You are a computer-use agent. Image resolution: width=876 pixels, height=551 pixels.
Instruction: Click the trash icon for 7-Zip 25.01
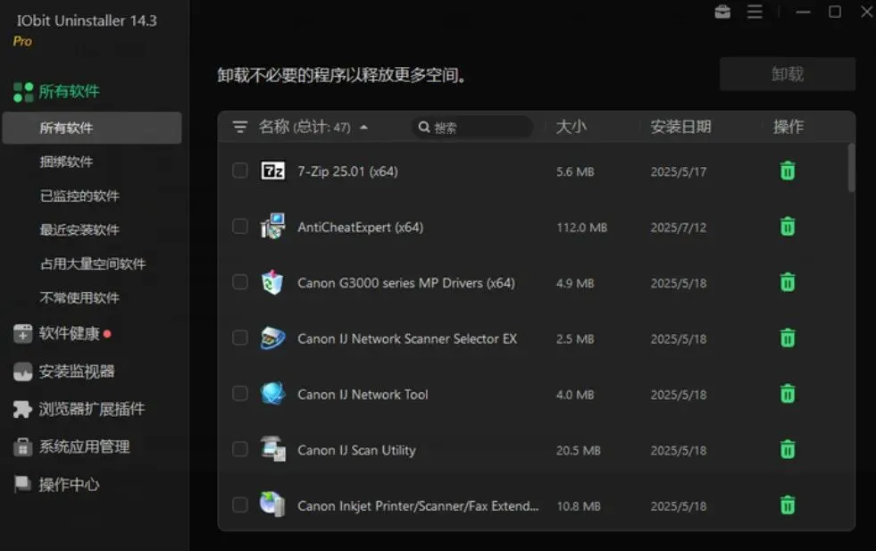tap(788, 171)
